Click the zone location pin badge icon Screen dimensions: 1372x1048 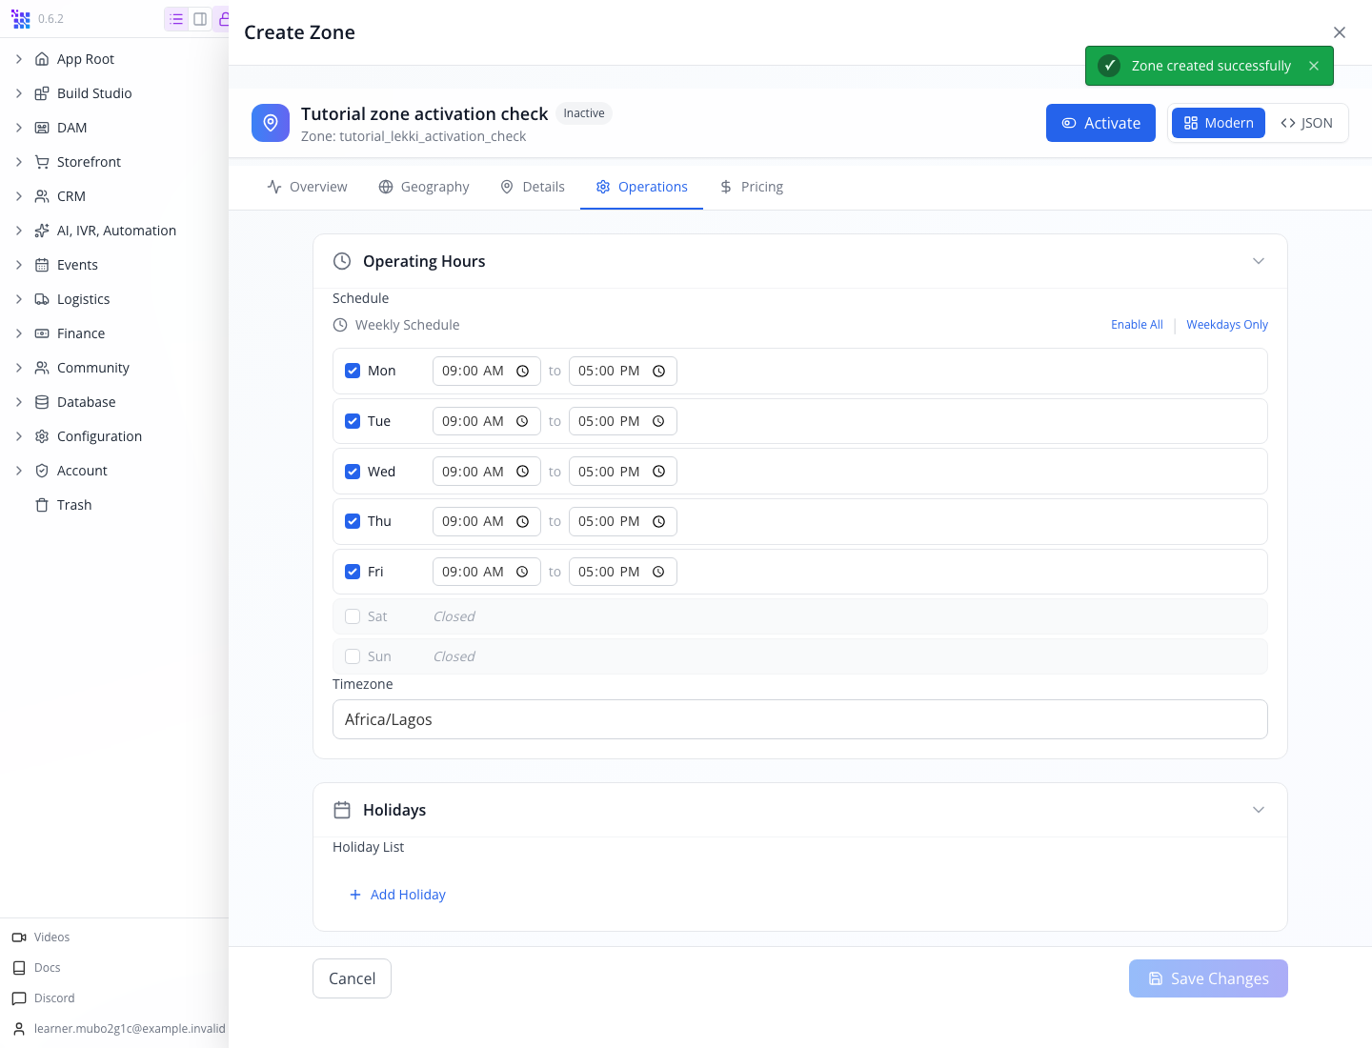click(271, 123)
